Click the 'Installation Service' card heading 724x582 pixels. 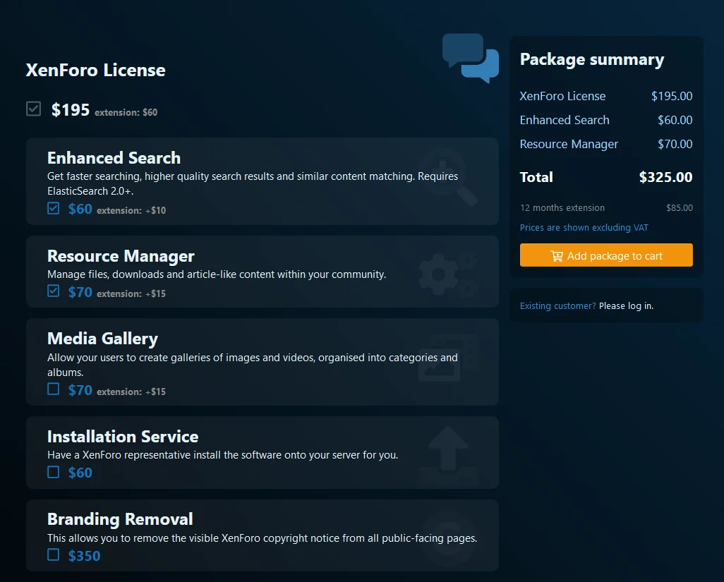pyautogui.click(x=123, y=436)
